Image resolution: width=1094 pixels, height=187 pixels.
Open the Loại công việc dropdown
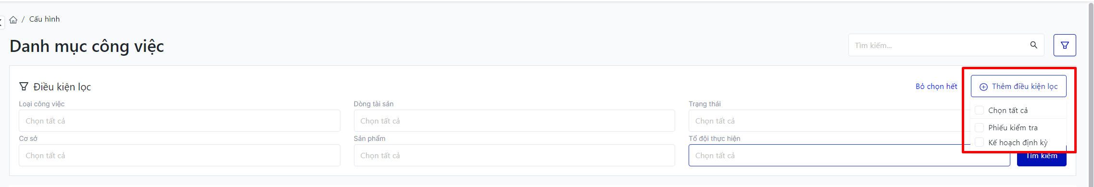tap(179, 121)
